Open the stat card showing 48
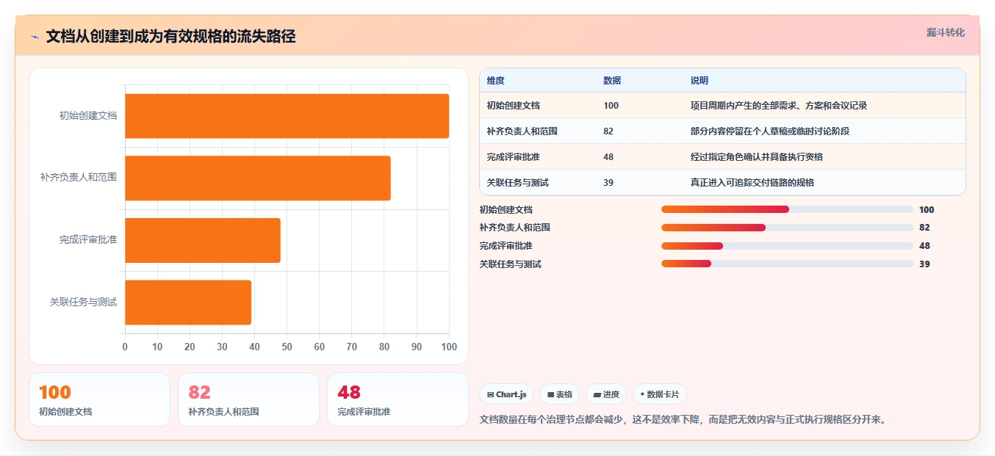The image size is (995, 456). pyautogui.click(x=398, y=399)
